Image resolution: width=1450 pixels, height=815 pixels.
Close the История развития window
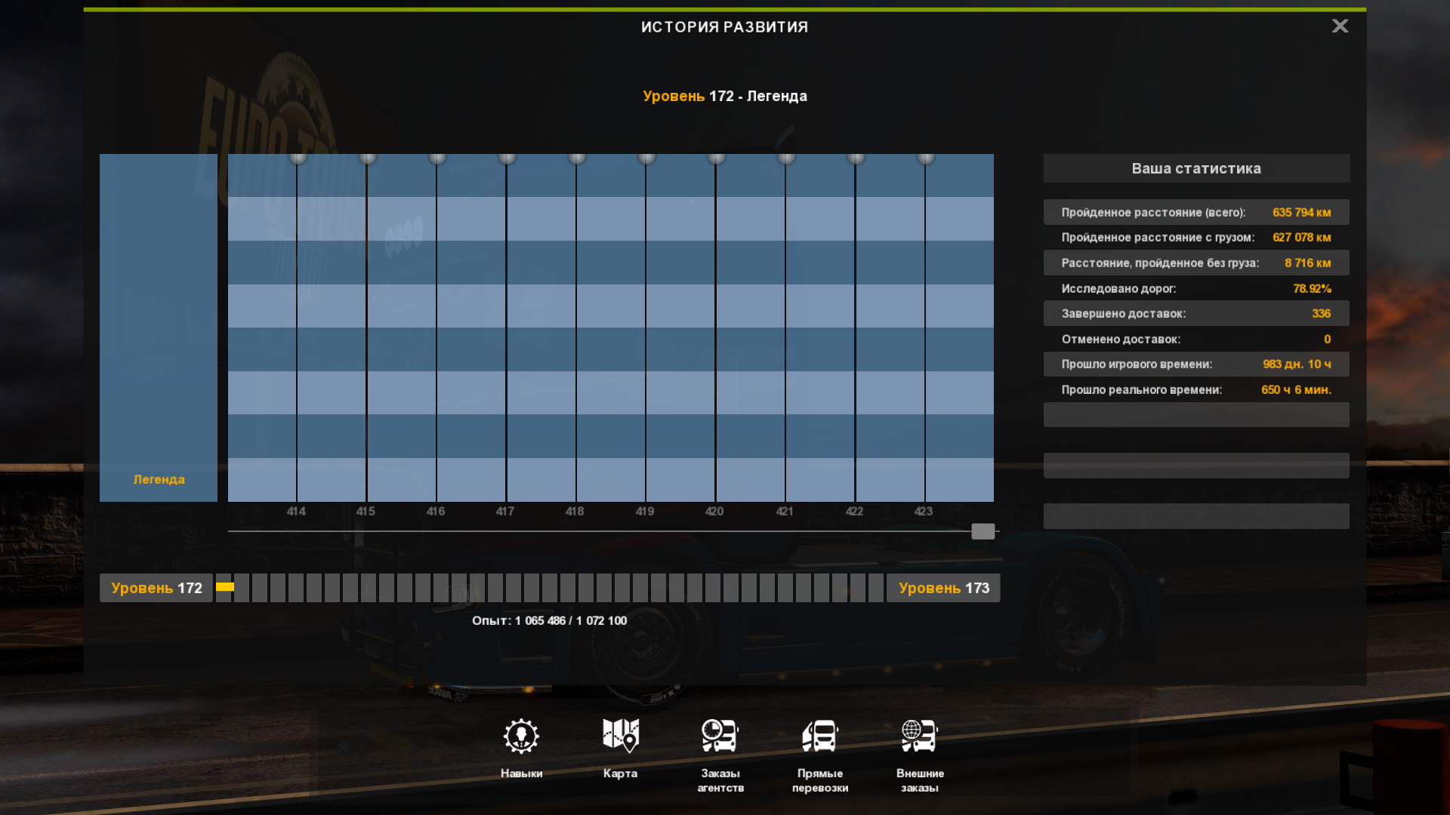click(1340, 26)
